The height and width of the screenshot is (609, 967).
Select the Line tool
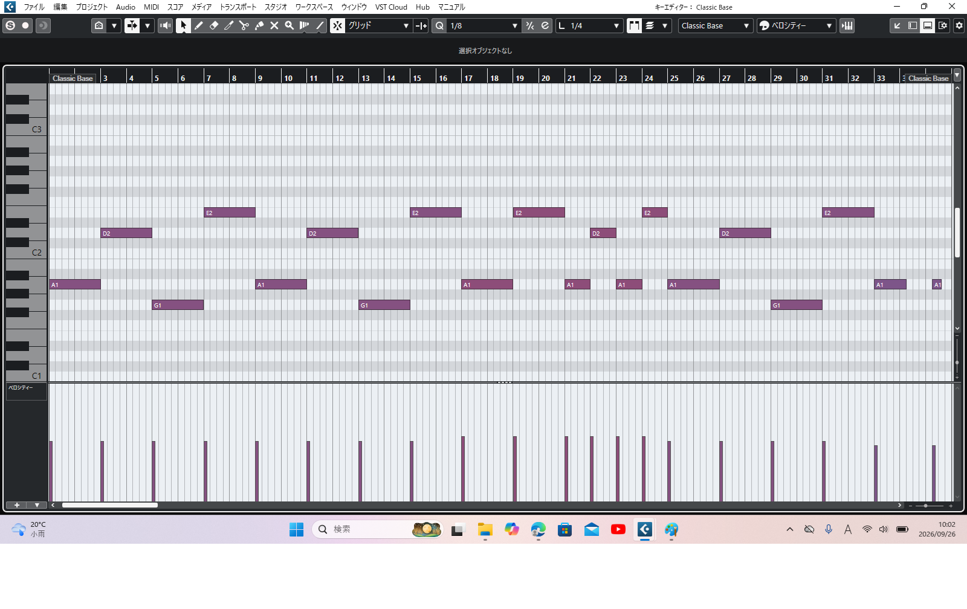[320, 25]
